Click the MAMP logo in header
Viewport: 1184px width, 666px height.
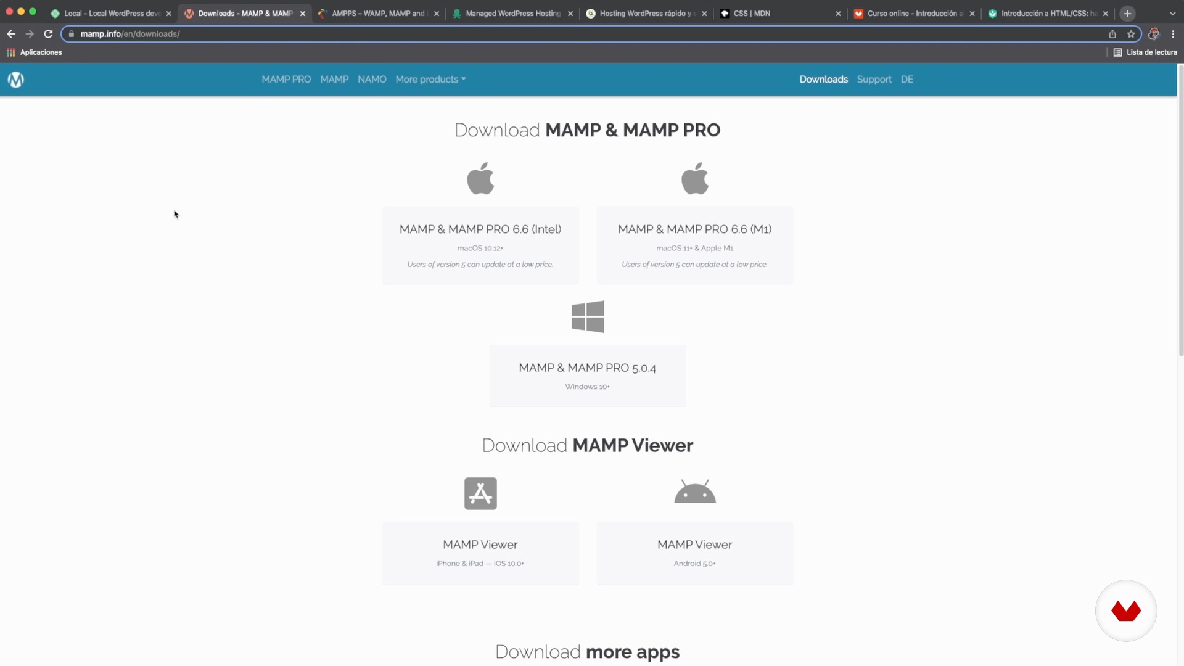(15, 80)
